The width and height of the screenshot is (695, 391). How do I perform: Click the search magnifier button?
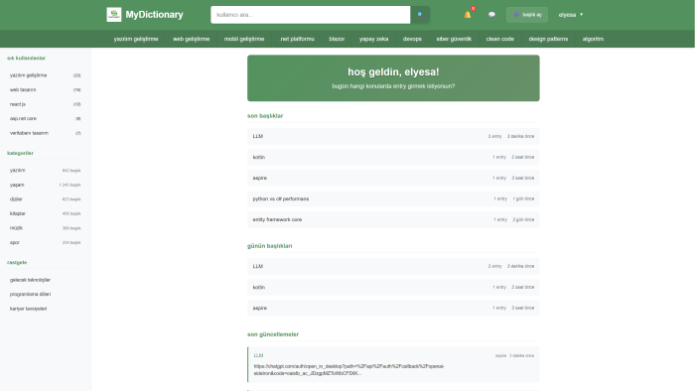point(420,15)
